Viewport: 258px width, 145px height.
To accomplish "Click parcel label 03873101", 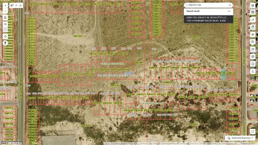I will [114, 85].
